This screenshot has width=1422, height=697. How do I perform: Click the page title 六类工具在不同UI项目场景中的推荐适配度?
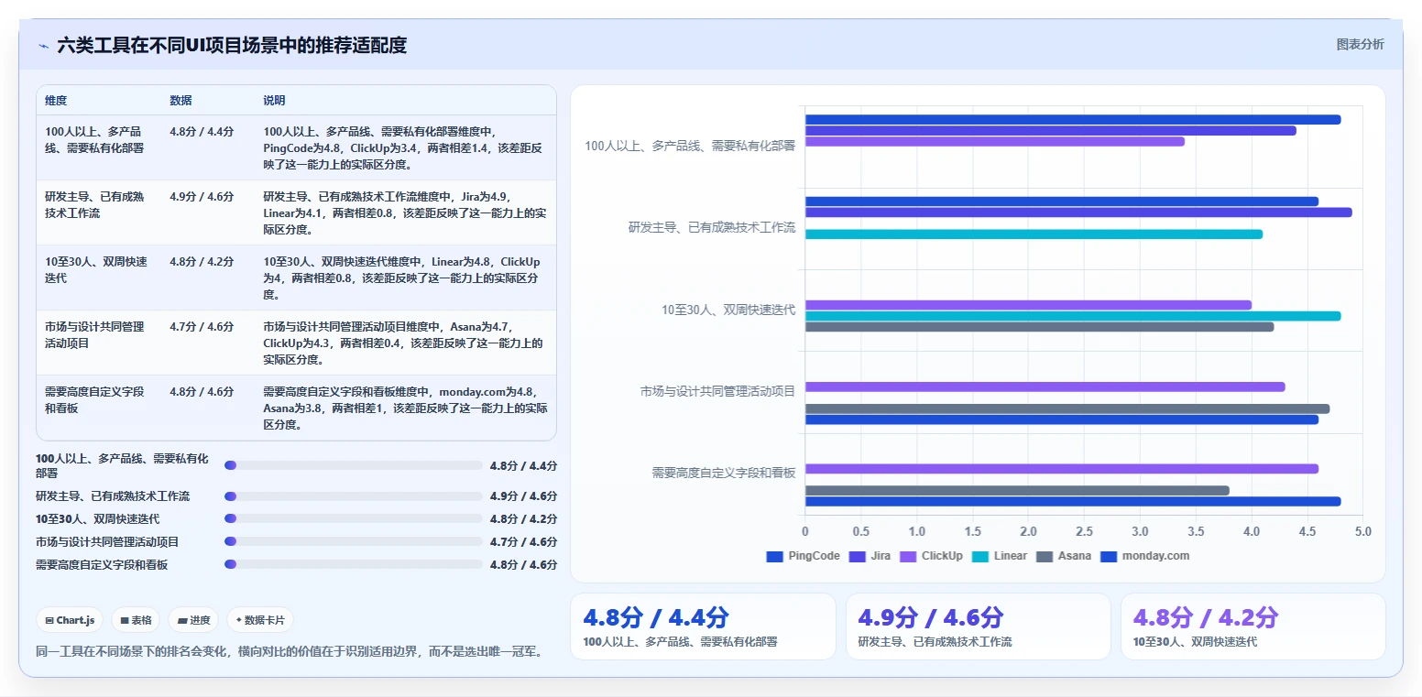coord(232,45)
